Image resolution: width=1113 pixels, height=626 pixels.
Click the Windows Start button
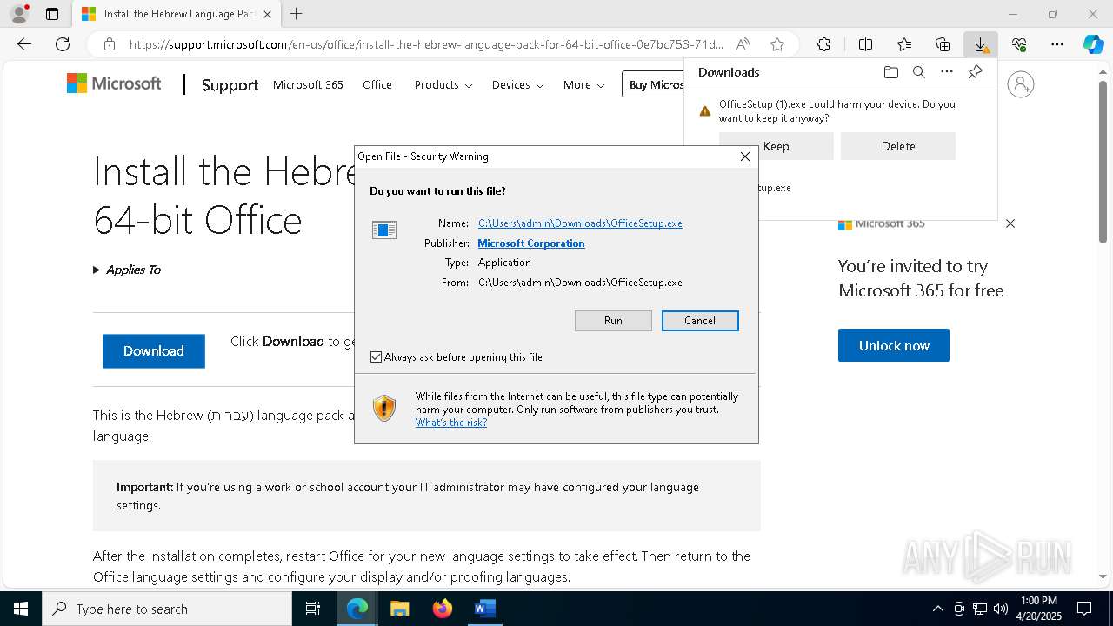[21, 609]
